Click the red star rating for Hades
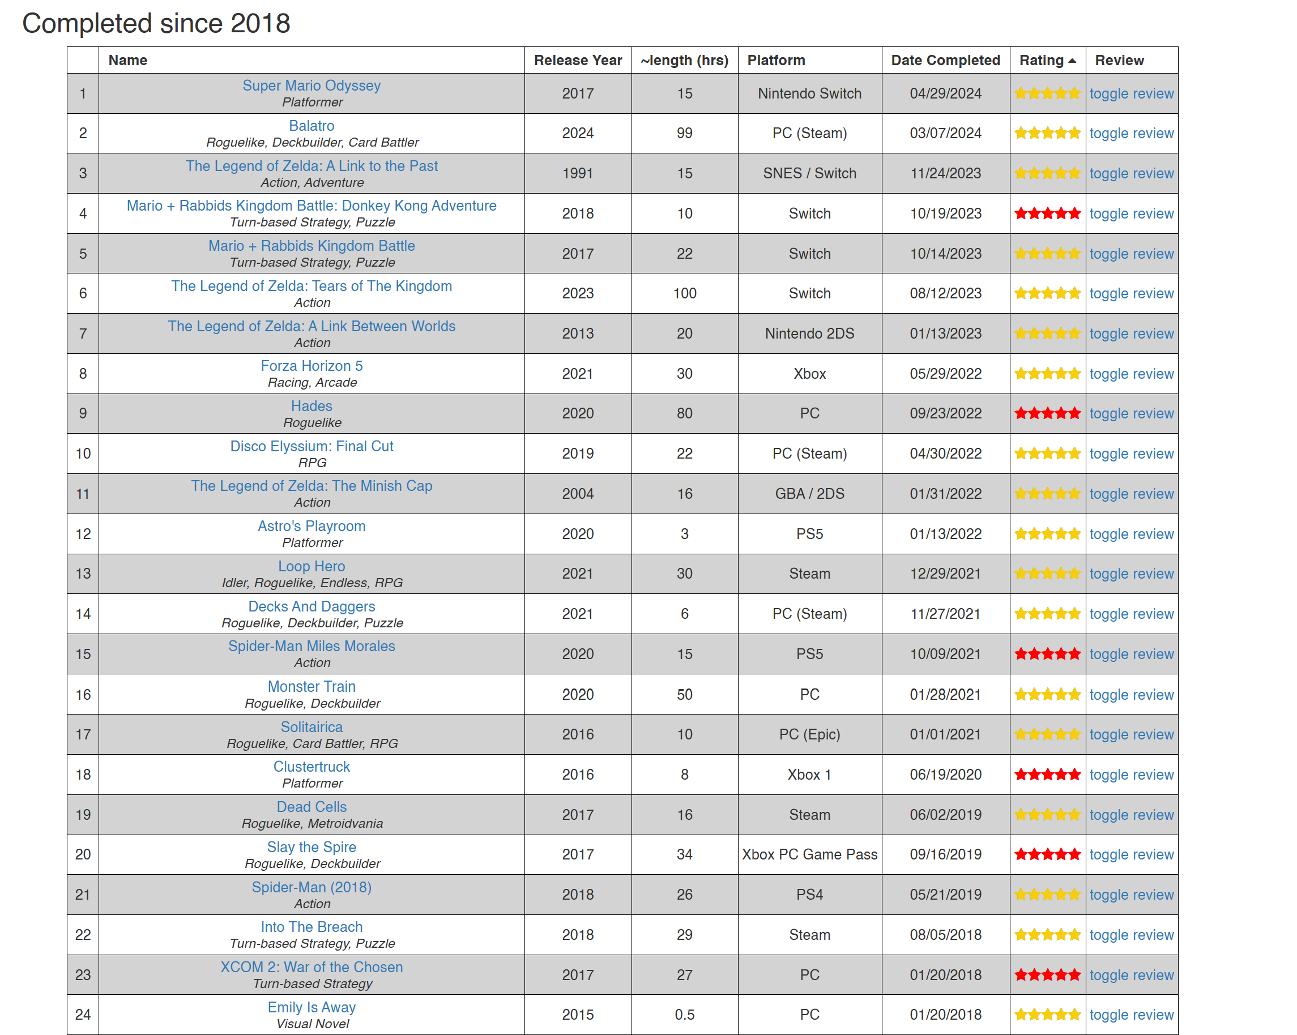Viewport: 1297px width, 1035px height. tap(1047, 413)
